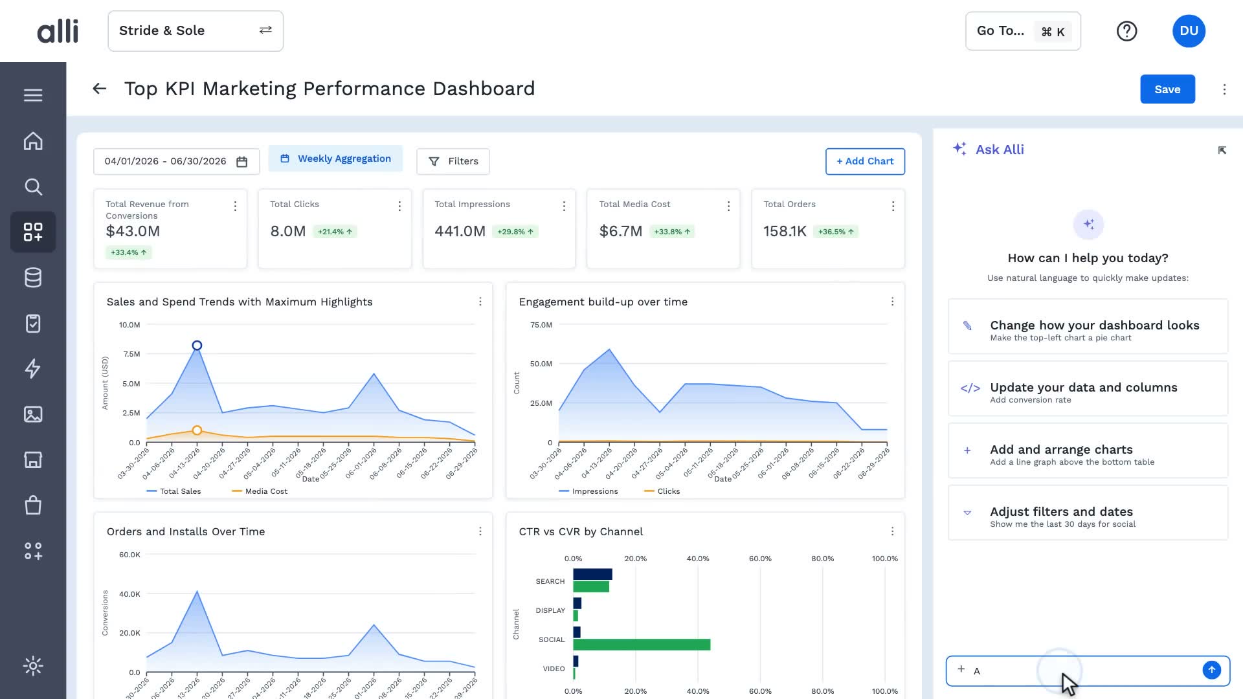This screenshot has height=699, width=1243.
Task: Open the hamburger menu in sidebar
Action: [x=33, y=95]
